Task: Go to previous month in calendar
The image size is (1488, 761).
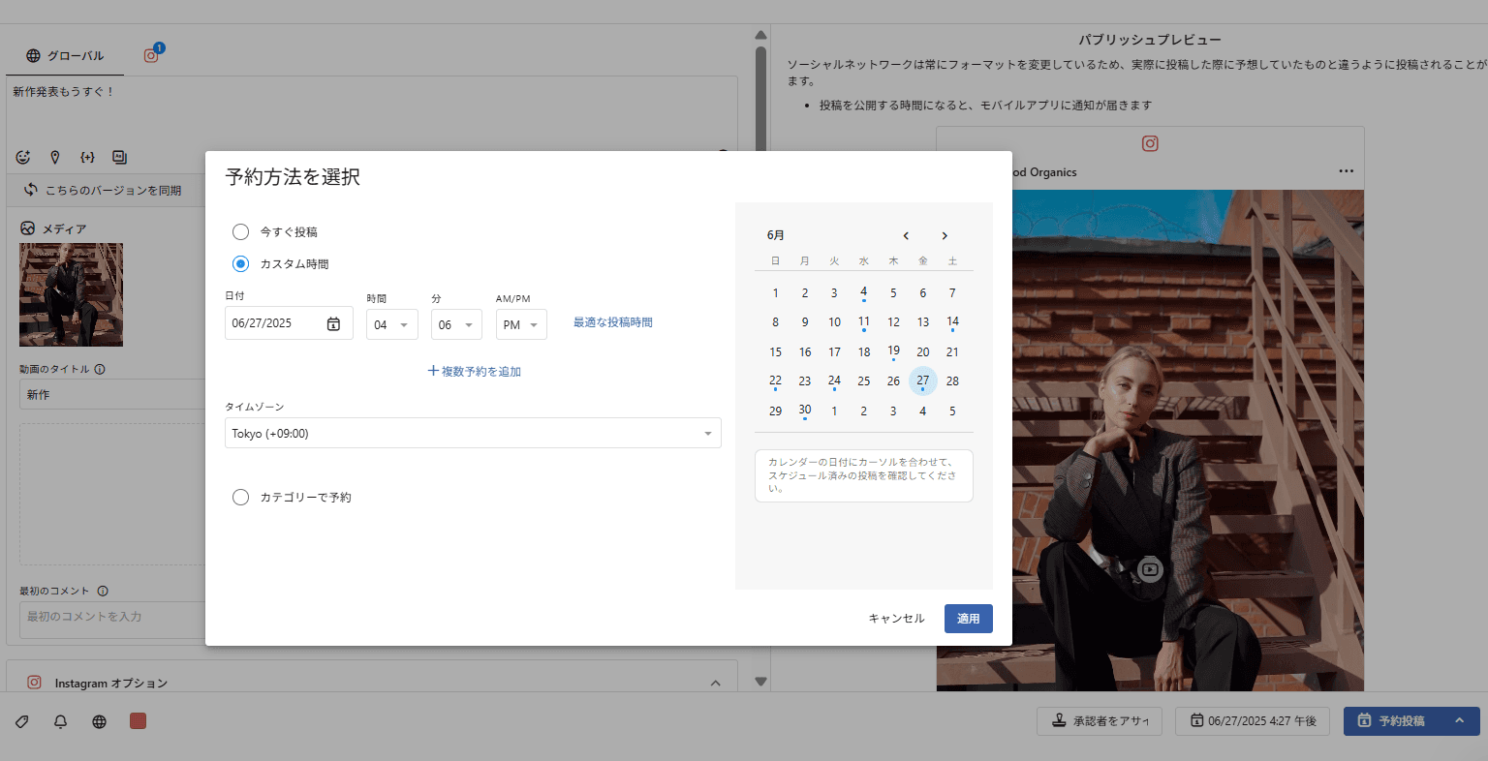Action: point(906,236)
